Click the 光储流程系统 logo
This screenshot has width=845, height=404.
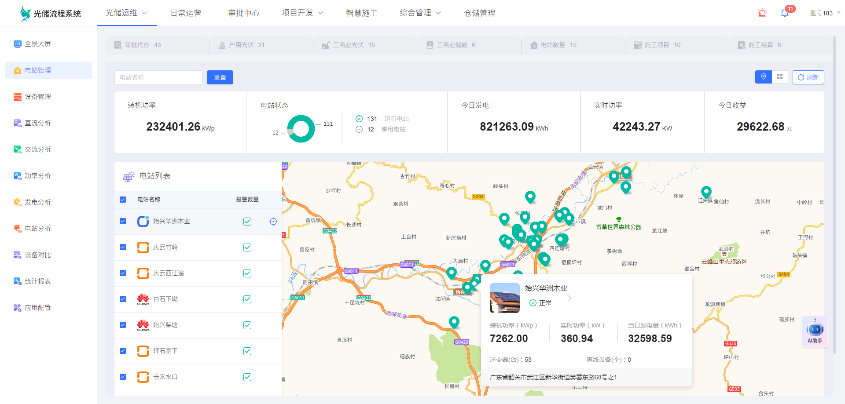50,13
